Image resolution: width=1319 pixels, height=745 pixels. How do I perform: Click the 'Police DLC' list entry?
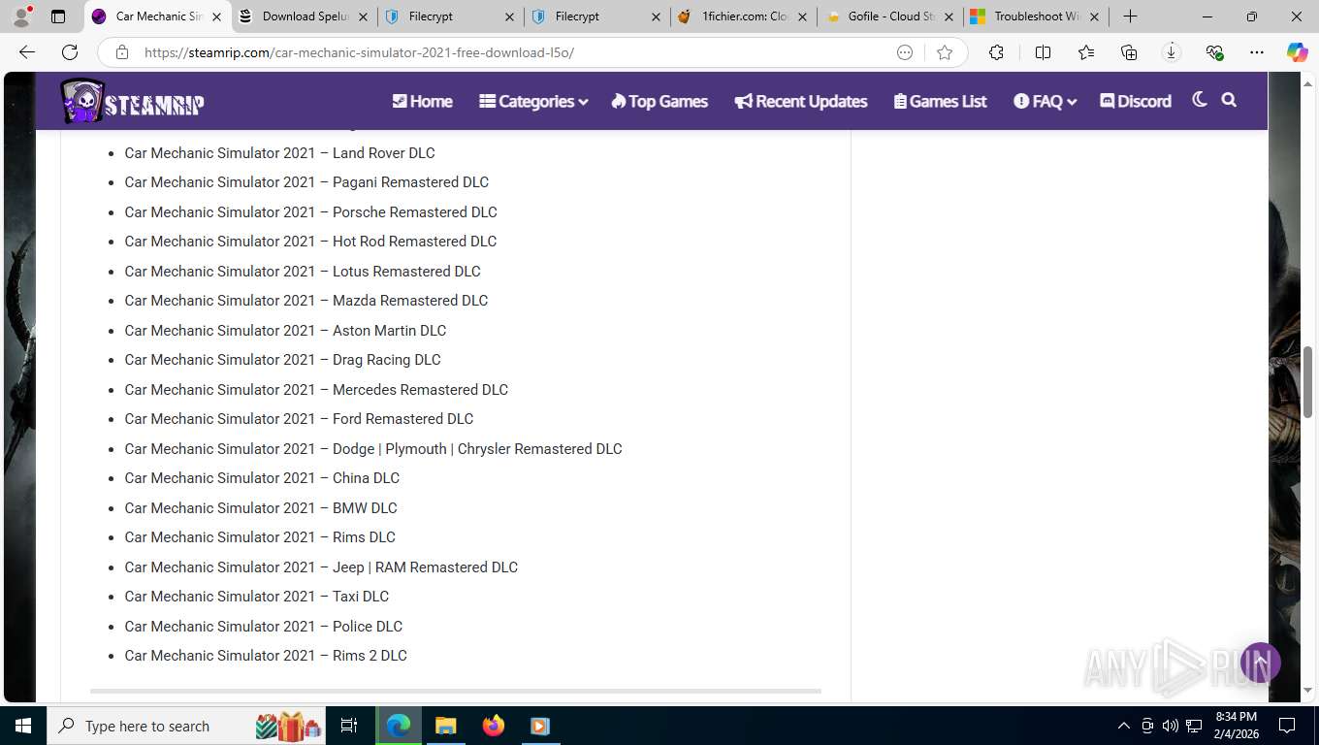pyautogui.click(x=263, y=626)
